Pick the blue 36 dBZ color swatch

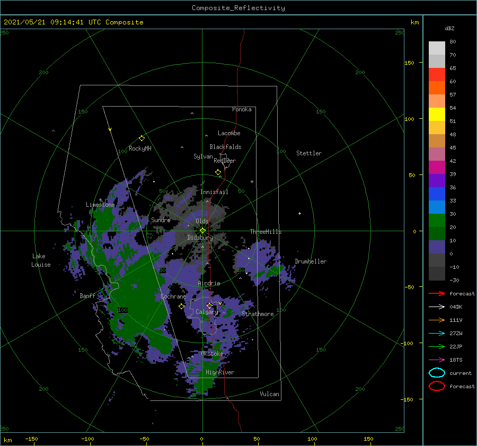click(437, 194)
